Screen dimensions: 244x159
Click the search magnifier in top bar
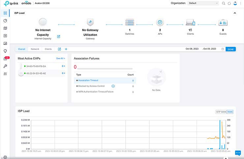tap(224, 3)
